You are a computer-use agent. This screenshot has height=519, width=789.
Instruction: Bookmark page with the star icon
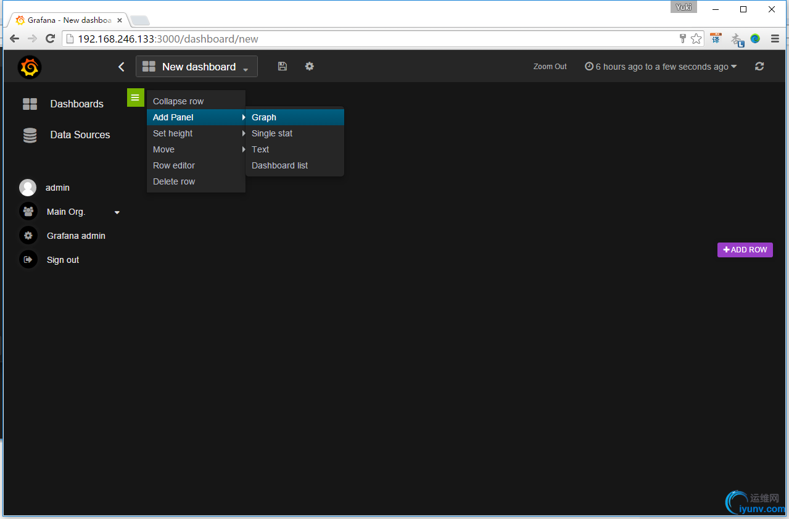click(696, 39)
